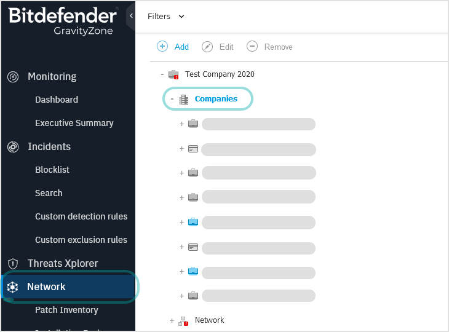449x332 pixels.
Task: Open Threats Xplorer
Action: pyautogui.click(x=63, y=263)
